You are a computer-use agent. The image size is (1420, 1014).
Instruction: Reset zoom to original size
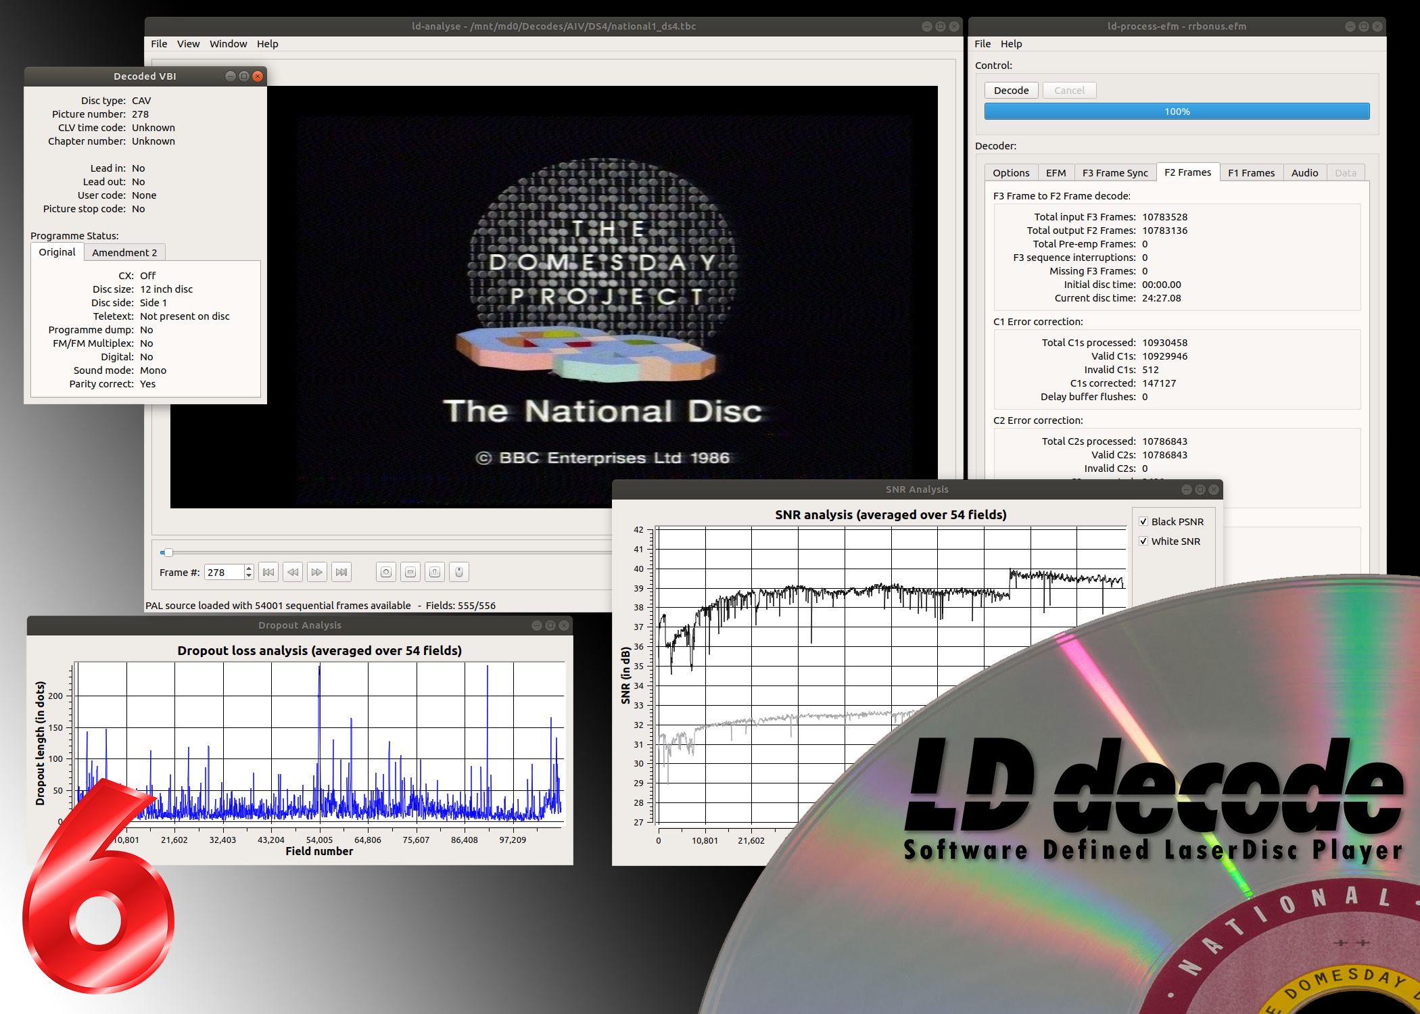tap(435, 572)
